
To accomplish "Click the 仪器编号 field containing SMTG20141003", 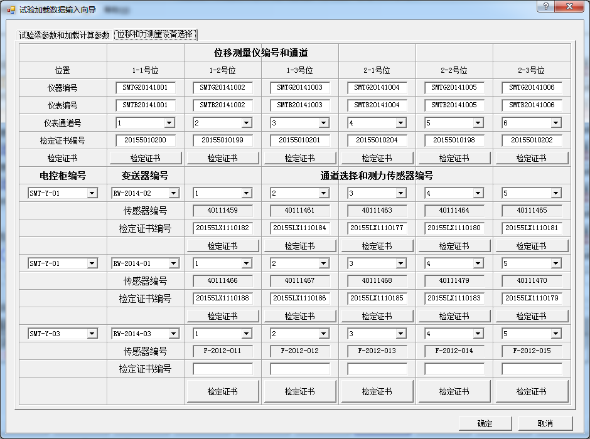I will click(x=300, y=88).
